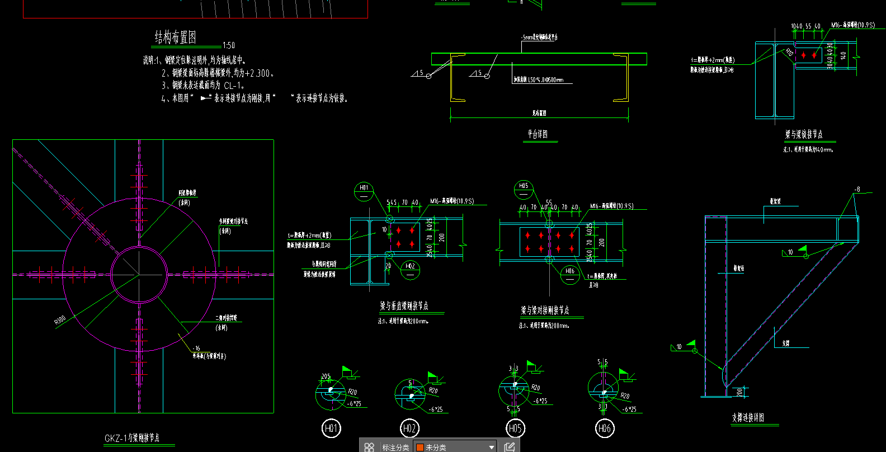Viewport: 886px width, 452px height.
Task: Select the -8 plate thickness label
Action: coord(857,190)
